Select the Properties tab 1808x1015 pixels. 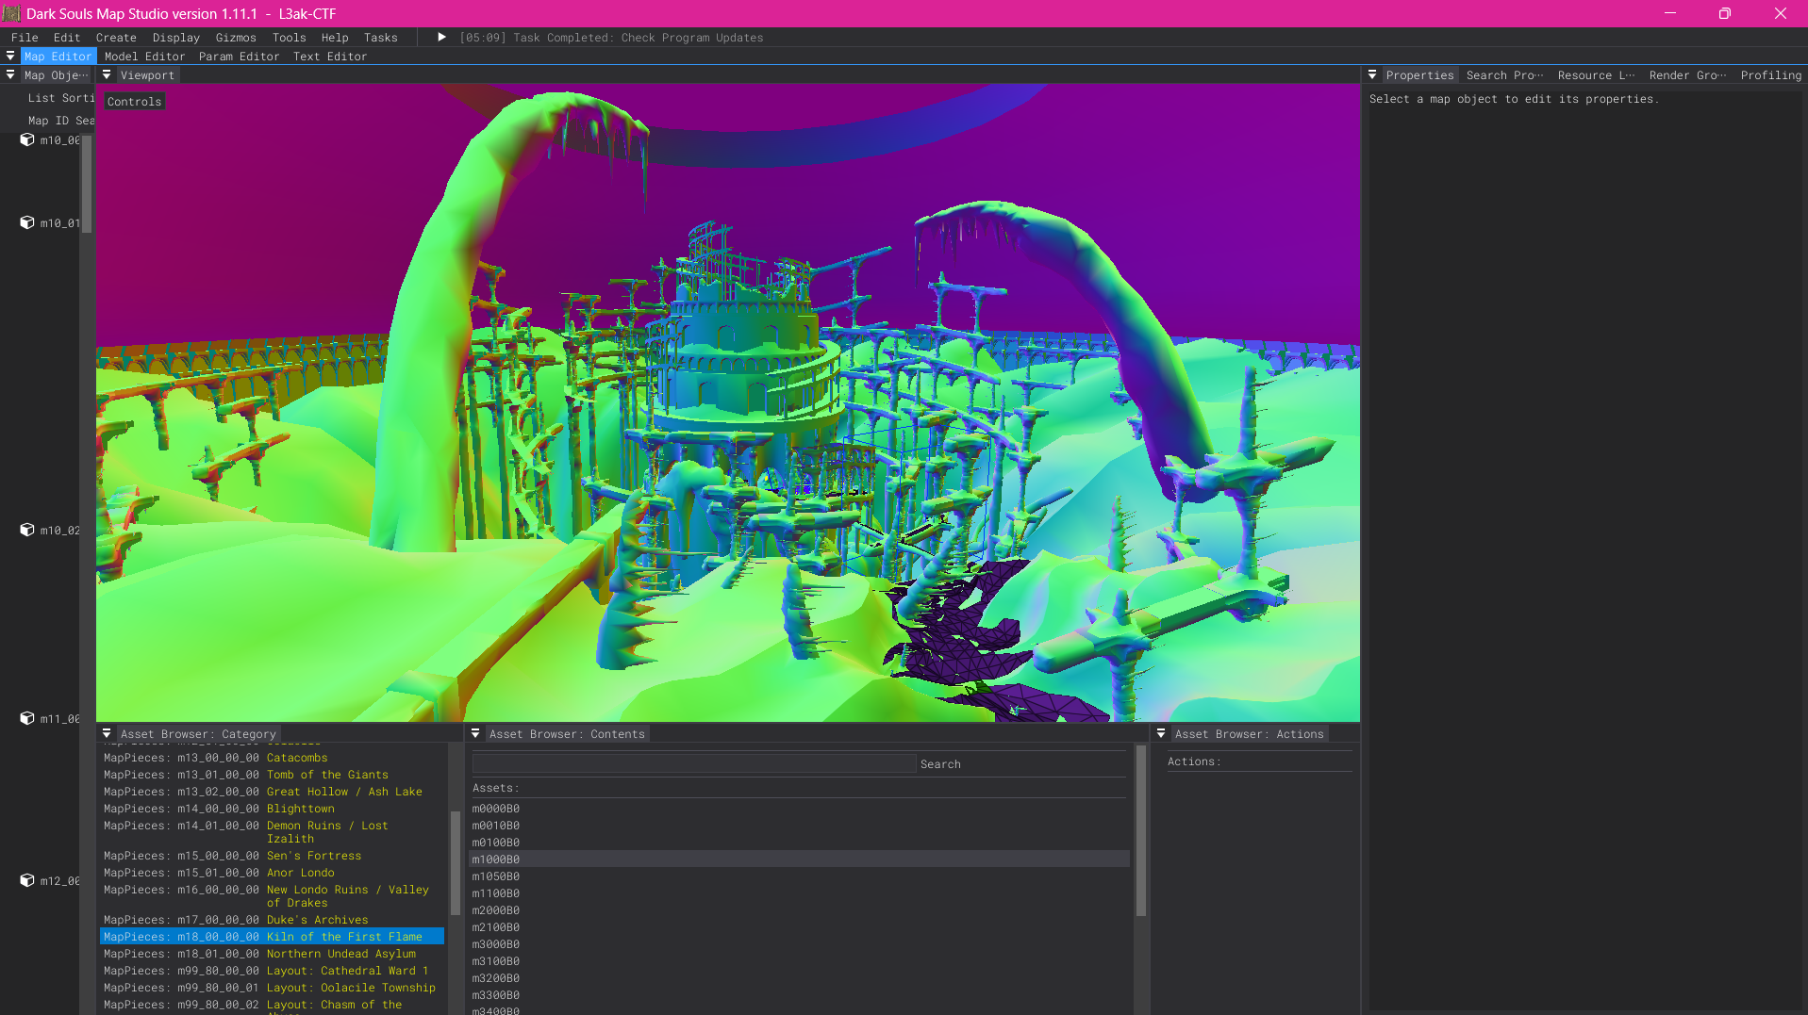coord(1420,75)
